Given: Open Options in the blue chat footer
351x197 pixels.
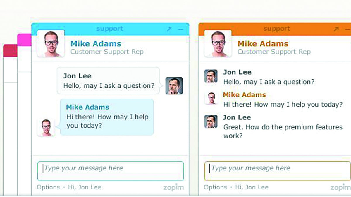Looking at the screenshot, I should (48, 187).
